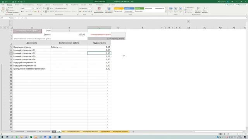Click the new sheet plus button
Image resolution: width=248 pixels, height=139 pixels.
point(133,132)
